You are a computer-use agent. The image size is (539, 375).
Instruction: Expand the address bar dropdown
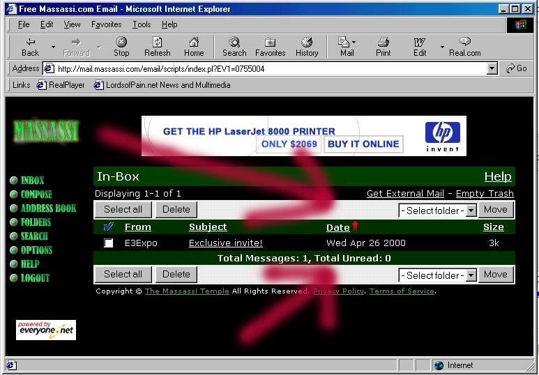point(492,68)
